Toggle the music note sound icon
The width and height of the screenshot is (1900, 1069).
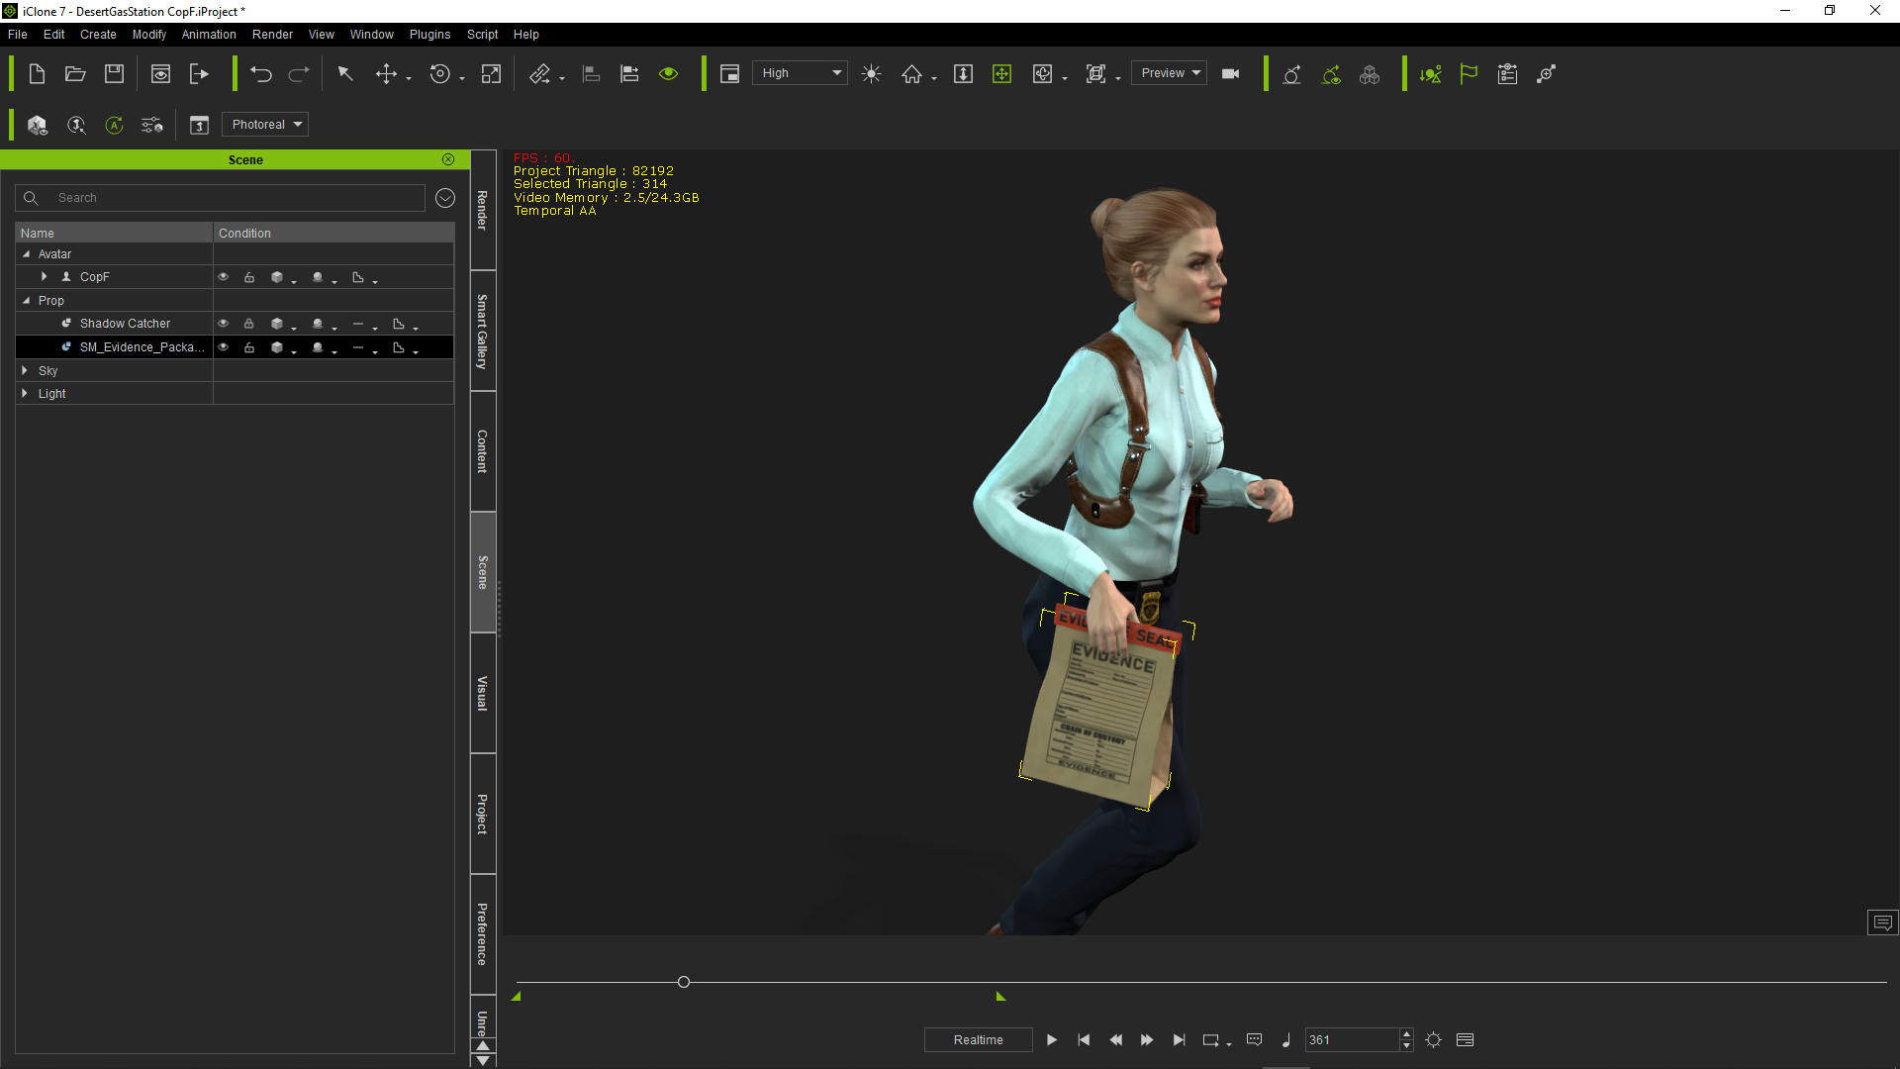(1286, 1040)
